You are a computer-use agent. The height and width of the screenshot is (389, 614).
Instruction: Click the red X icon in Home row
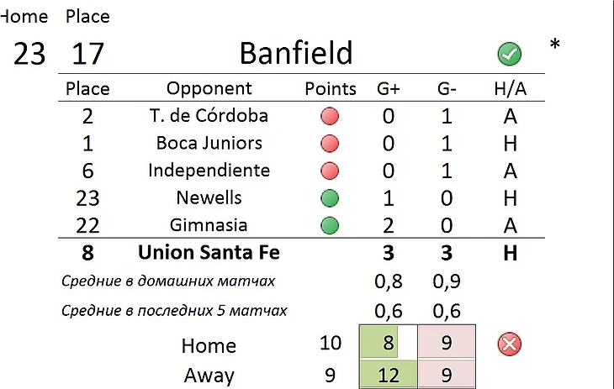510,344
